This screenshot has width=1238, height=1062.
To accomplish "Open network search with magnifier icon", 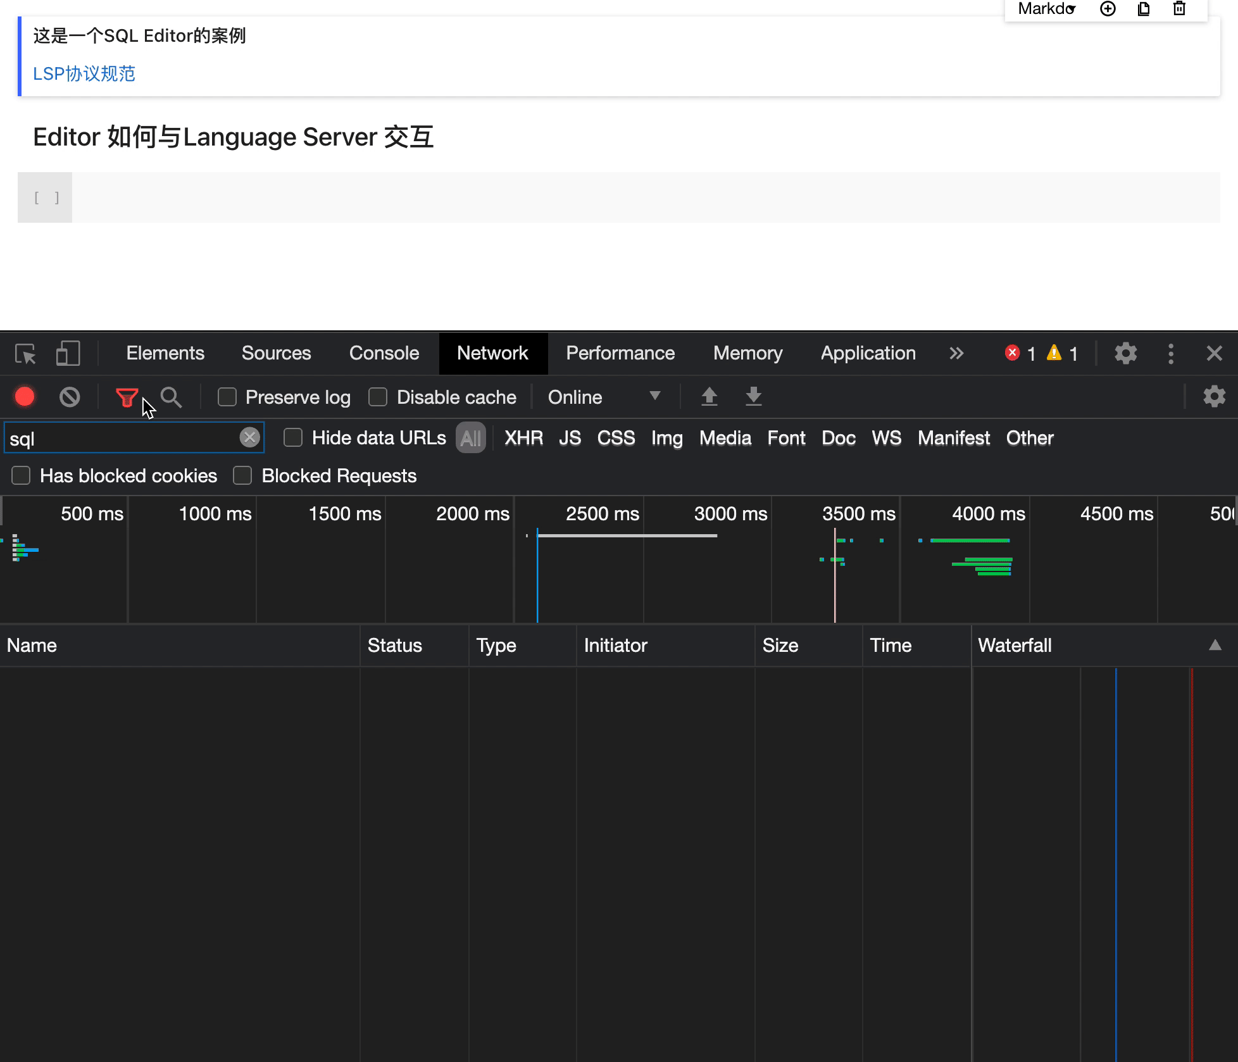I will pyautogui.click(x=171, y=397).
